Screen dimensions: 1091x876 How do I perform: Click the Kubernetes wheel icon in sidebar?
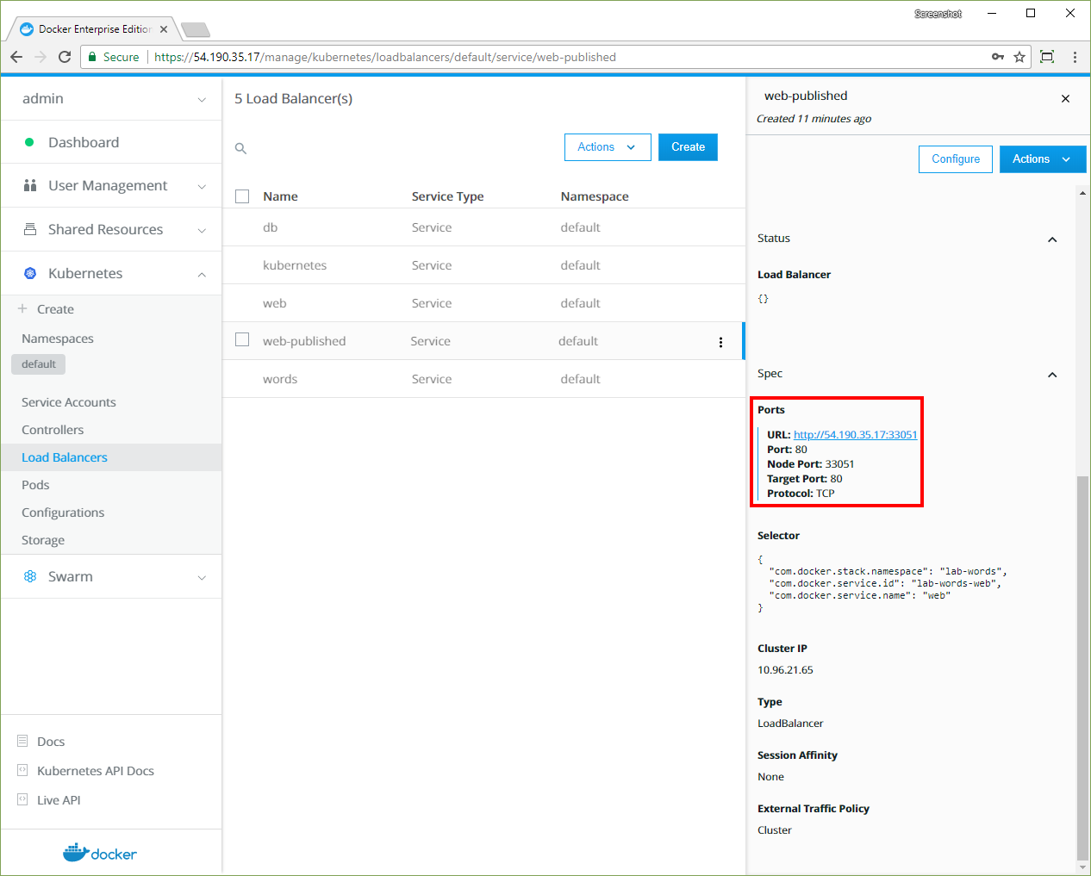coord(30,273)
